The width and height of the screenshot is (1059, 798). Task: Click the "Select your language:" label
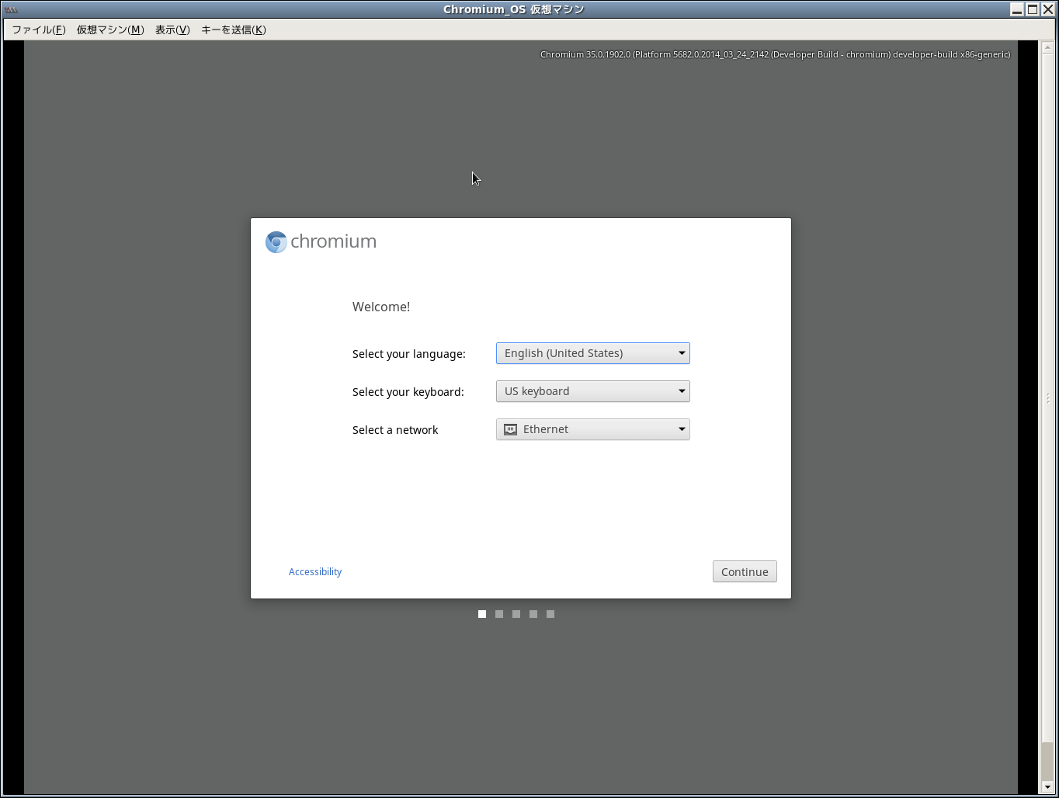[x=409, y=354]
